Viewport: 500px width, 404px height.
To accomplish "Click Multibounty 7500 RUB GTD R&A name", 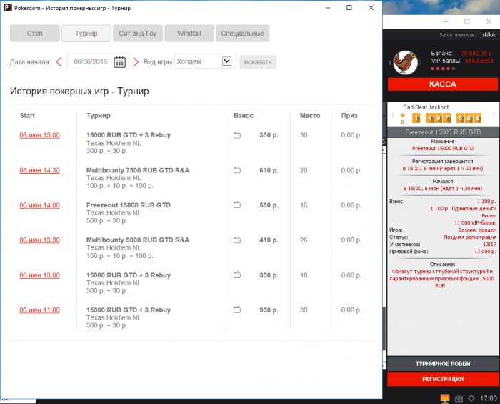I will click(x=138, y=170).
